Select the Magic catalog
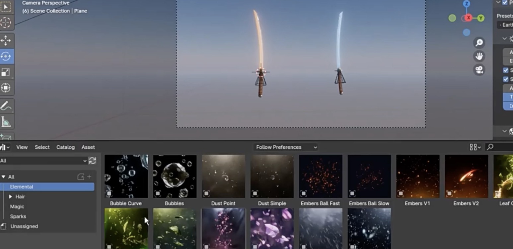 (x=17, y=207)
